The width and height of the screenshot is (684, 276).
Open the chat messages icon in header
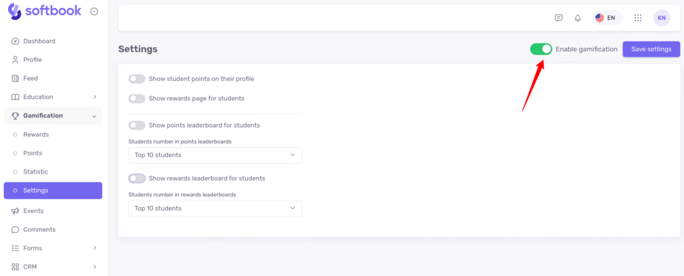(558, 18)
